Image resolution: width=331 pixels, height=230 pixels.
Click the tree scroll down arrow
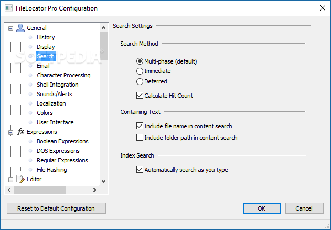pyautogui.click(x=103, y=181)
